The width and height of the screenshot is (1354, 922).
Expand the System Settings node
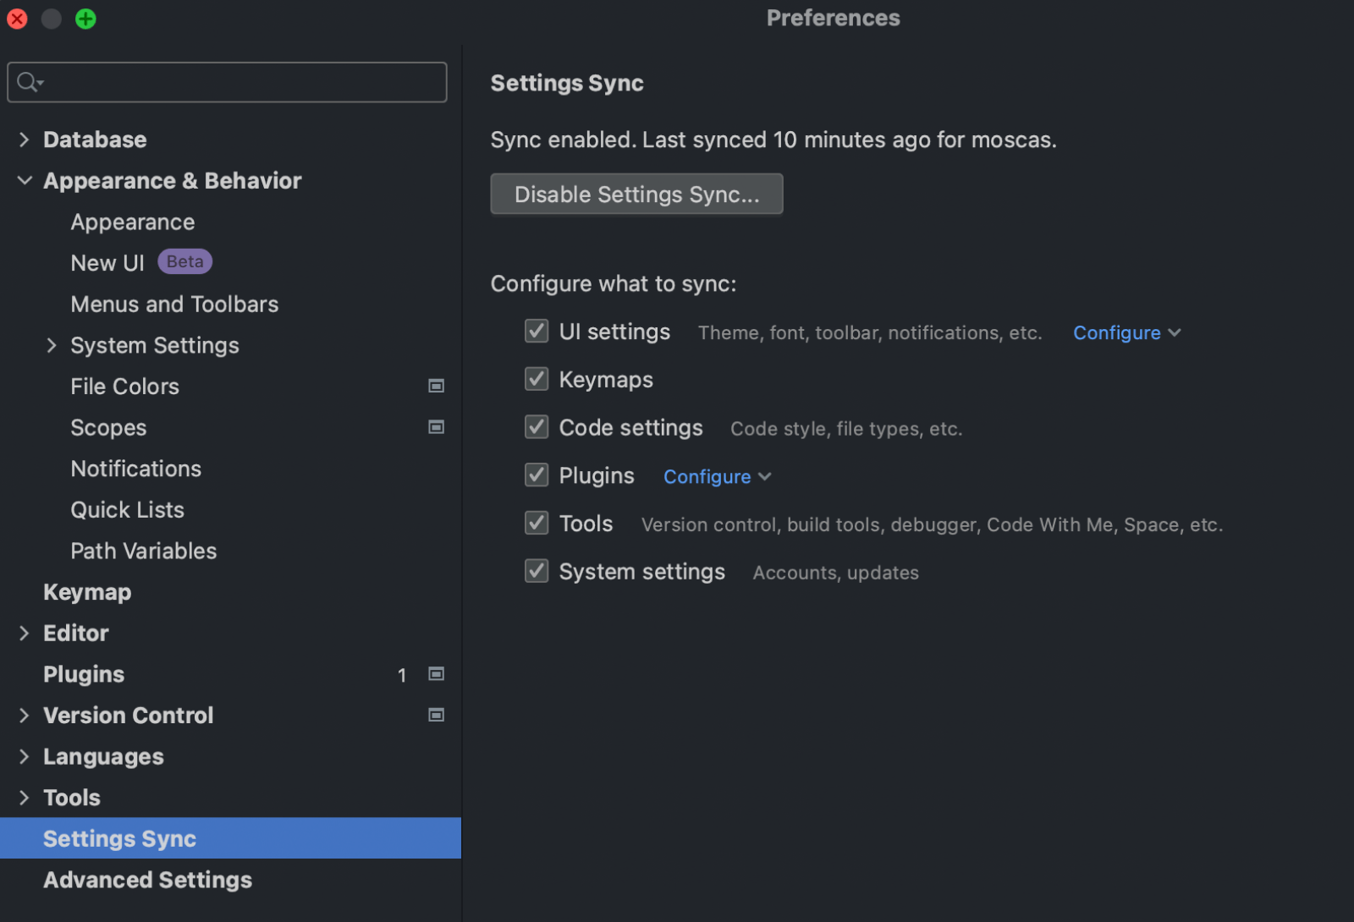(52, 345)
